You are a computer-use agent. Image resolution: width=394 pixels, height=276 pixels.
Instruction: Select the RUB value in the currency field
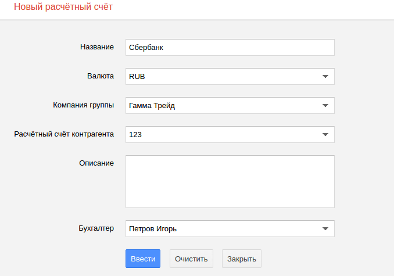click(x=137, y=76)
